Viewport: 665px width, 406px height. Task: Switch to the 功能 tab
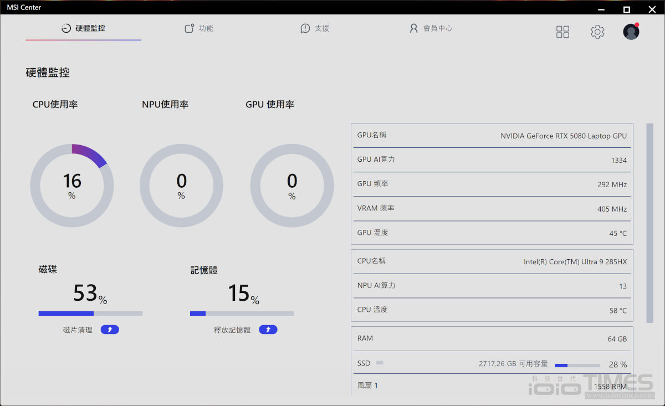tap(199, 28)
